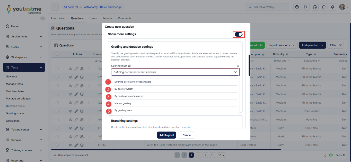
Task: Open the notifications bell
Action: tap(333, 7)
